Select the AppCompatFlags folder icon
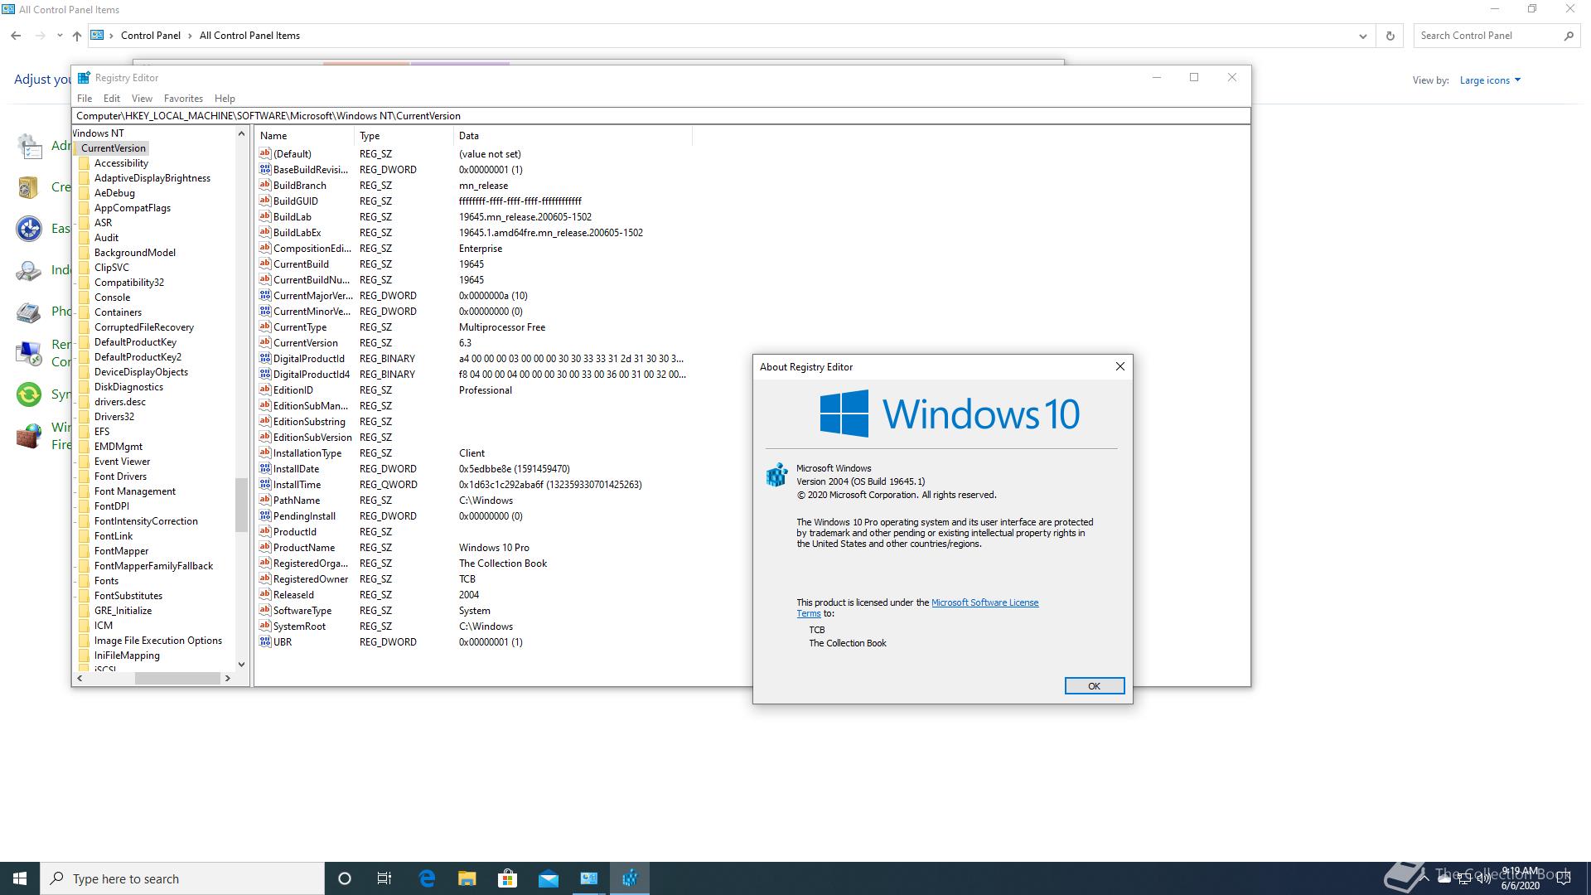This screenshot has height=895, width=1591. pos(84,208)
